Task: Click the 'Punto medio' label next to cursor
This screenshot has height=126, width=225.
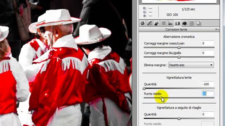Action: (153, 94)
